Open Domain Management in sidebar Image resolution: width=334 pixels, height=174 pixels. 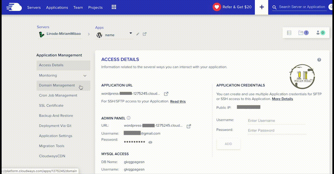coord(63,85)
